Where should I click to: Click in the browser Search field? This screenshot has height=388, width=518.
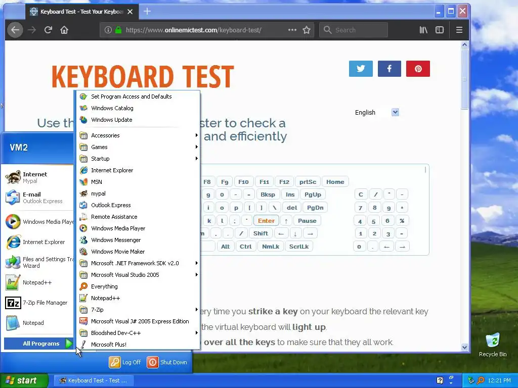354,30
